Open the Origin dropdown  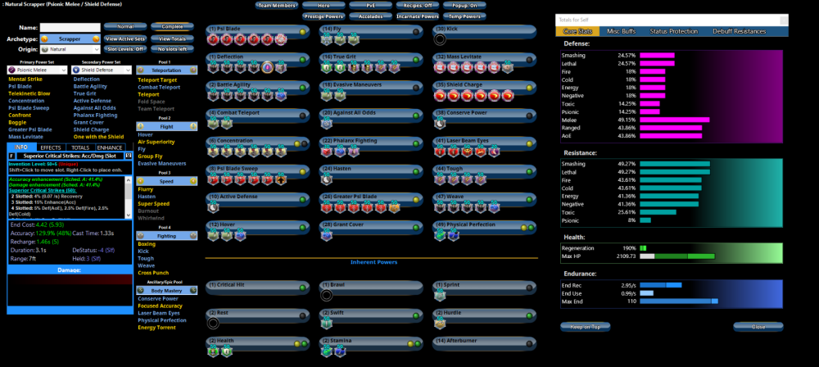70,50
